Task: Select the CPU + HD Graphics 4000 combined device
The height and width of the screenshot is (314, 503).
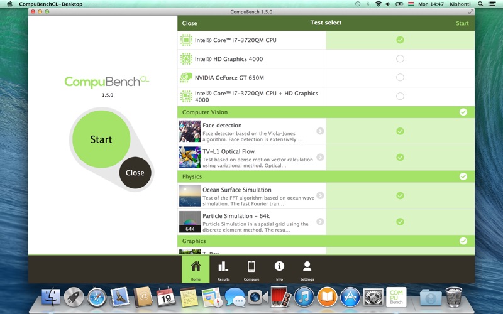Action: click(x=400, y=96)
